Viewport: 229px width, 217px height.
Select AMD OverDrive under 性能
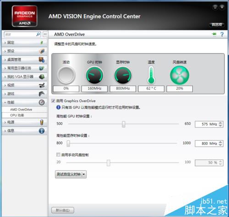coord(21,110)
